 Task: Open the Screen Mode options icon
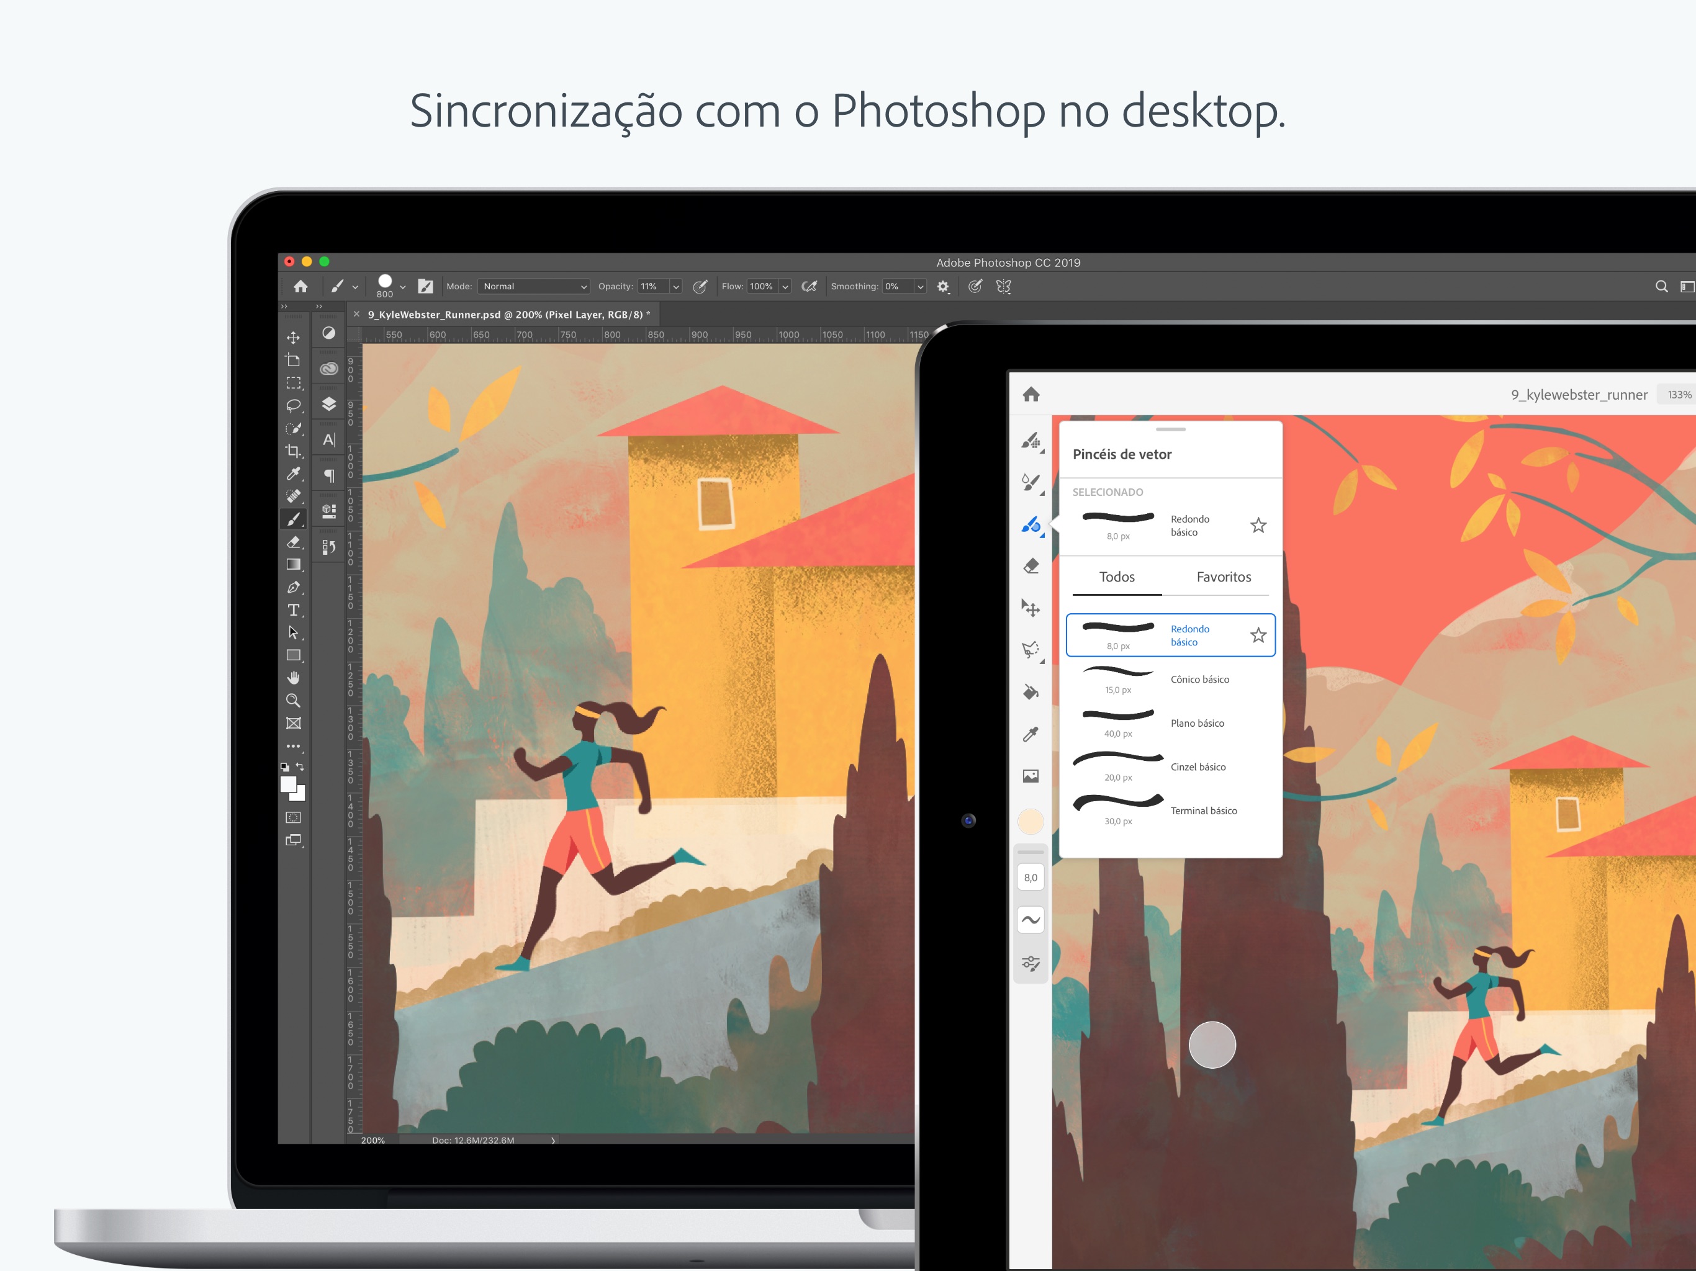[x=293, y=840]
